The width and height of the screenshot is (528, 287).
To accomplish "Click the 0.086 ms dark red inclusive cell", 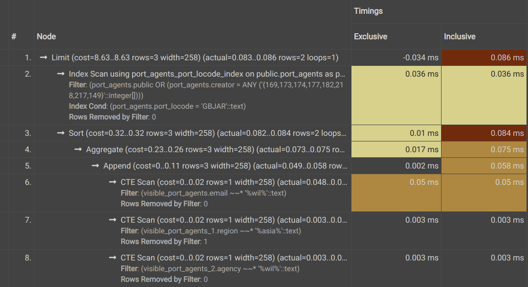I will 484,58.
